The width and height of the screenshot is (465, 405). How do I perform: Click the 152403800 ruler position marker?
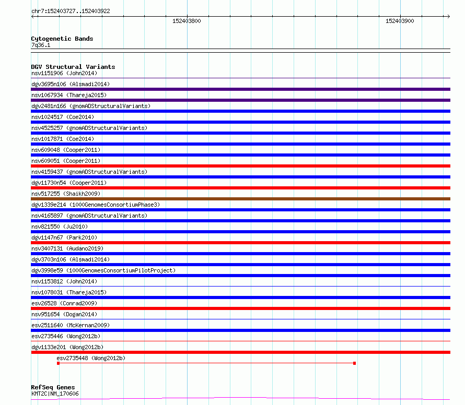point(187,21)
